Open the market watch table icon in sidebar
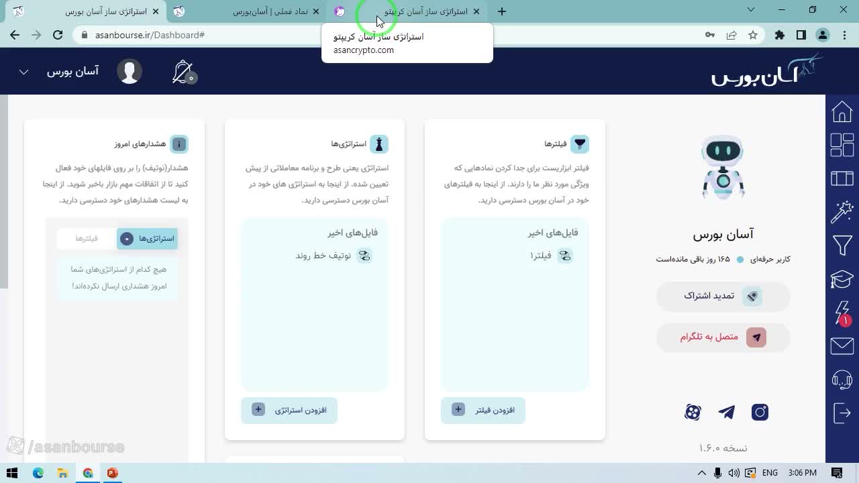859x483 pixels. (x=842, y=178)
